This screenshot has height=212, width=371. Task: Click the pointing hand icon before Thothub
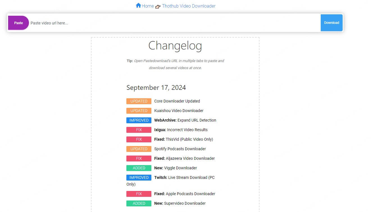[x=158, y=6]
